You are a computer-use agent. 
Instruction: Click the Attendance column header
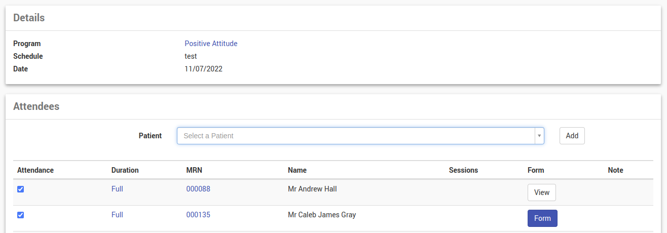tap(35, 170)
